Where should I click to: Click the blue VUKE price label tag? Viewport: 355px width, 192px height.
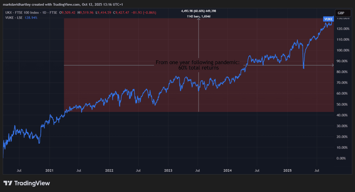point(329,19)
